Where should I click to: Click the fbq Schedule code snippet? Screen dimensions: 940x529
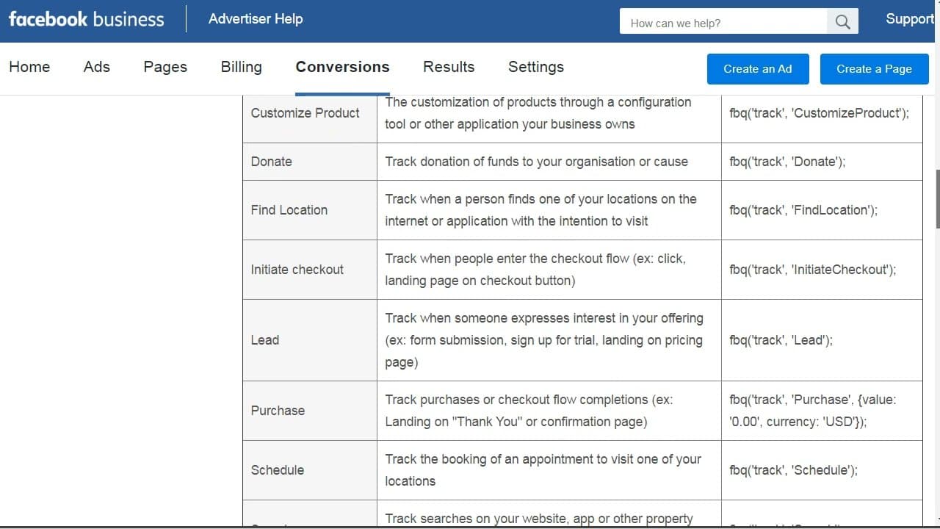(793, 470)
